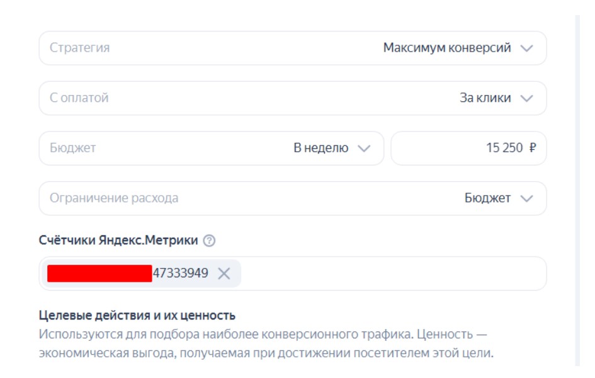The image size is (595, 378).
Task: Click the Счётчики Яндекс.Метрики label
Action: (x=118, y=241)
